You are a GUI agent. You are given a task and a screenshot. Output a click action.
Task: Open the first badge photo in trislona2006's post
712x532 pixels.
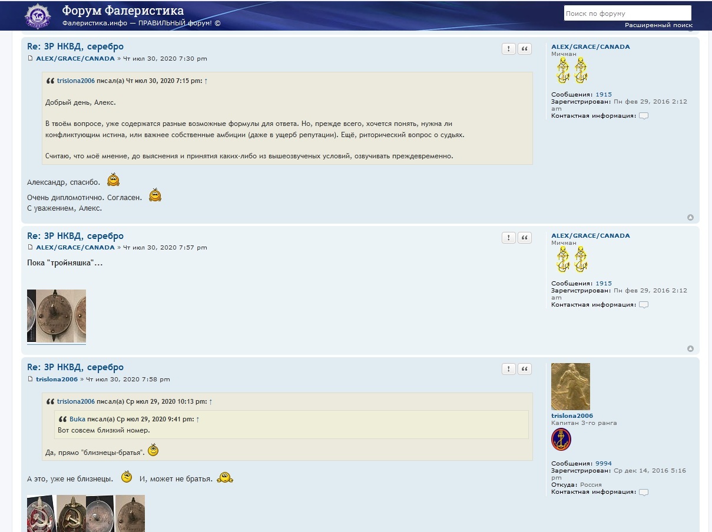point(41,513)
